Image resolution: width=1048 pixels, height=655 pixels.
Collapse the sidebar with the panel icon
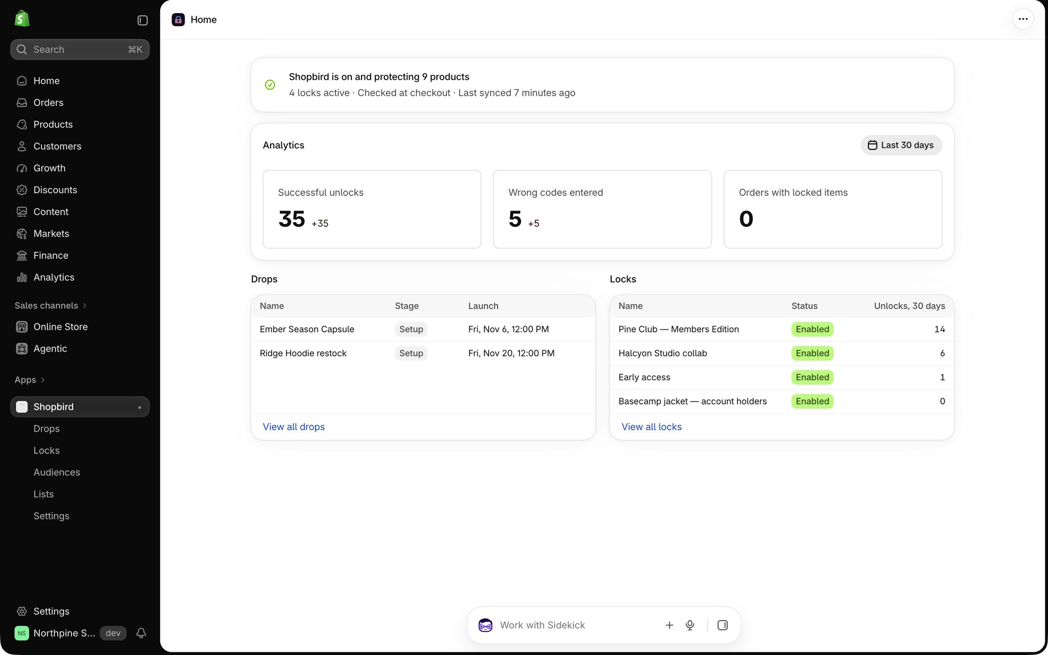coord(142,21)
